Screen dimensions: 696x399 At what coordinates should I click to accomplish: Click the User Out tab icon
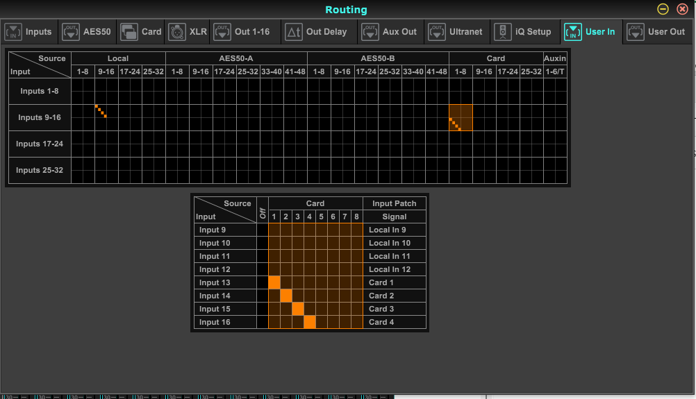635,32
